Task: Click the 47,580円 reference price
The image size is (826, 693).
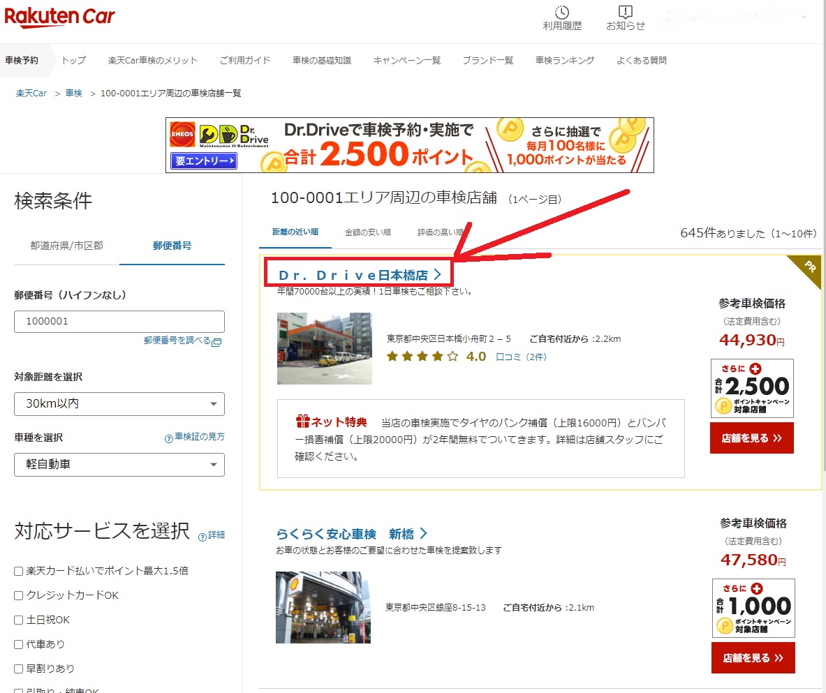Action: point(753,560)
